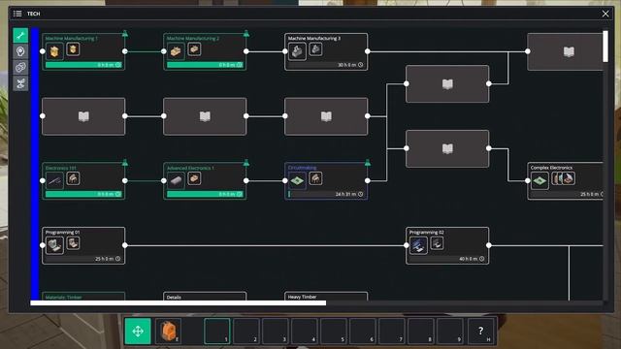The height and width of the screenshot is (349, 621).
Task: Click the small framed icon in Programming 02
Action: pos(437,243)
